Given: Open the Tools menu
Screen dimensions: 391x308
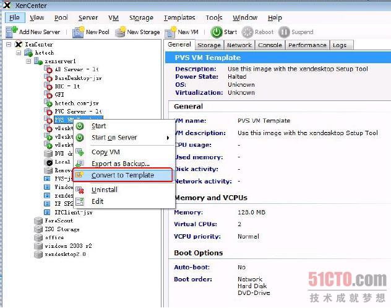Looking at the screenshot, I should pyautogui.click(x=214, y=18).
